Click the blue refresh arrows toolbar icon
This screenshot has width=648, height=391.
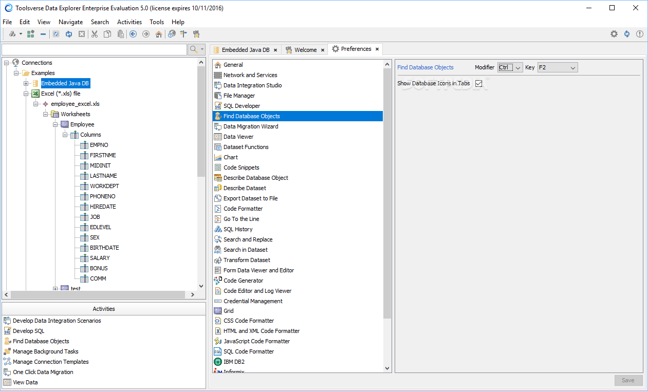coord(68,34)
